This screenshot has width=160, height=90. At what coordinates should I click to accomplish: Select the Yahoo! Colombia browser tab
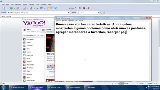6,16
